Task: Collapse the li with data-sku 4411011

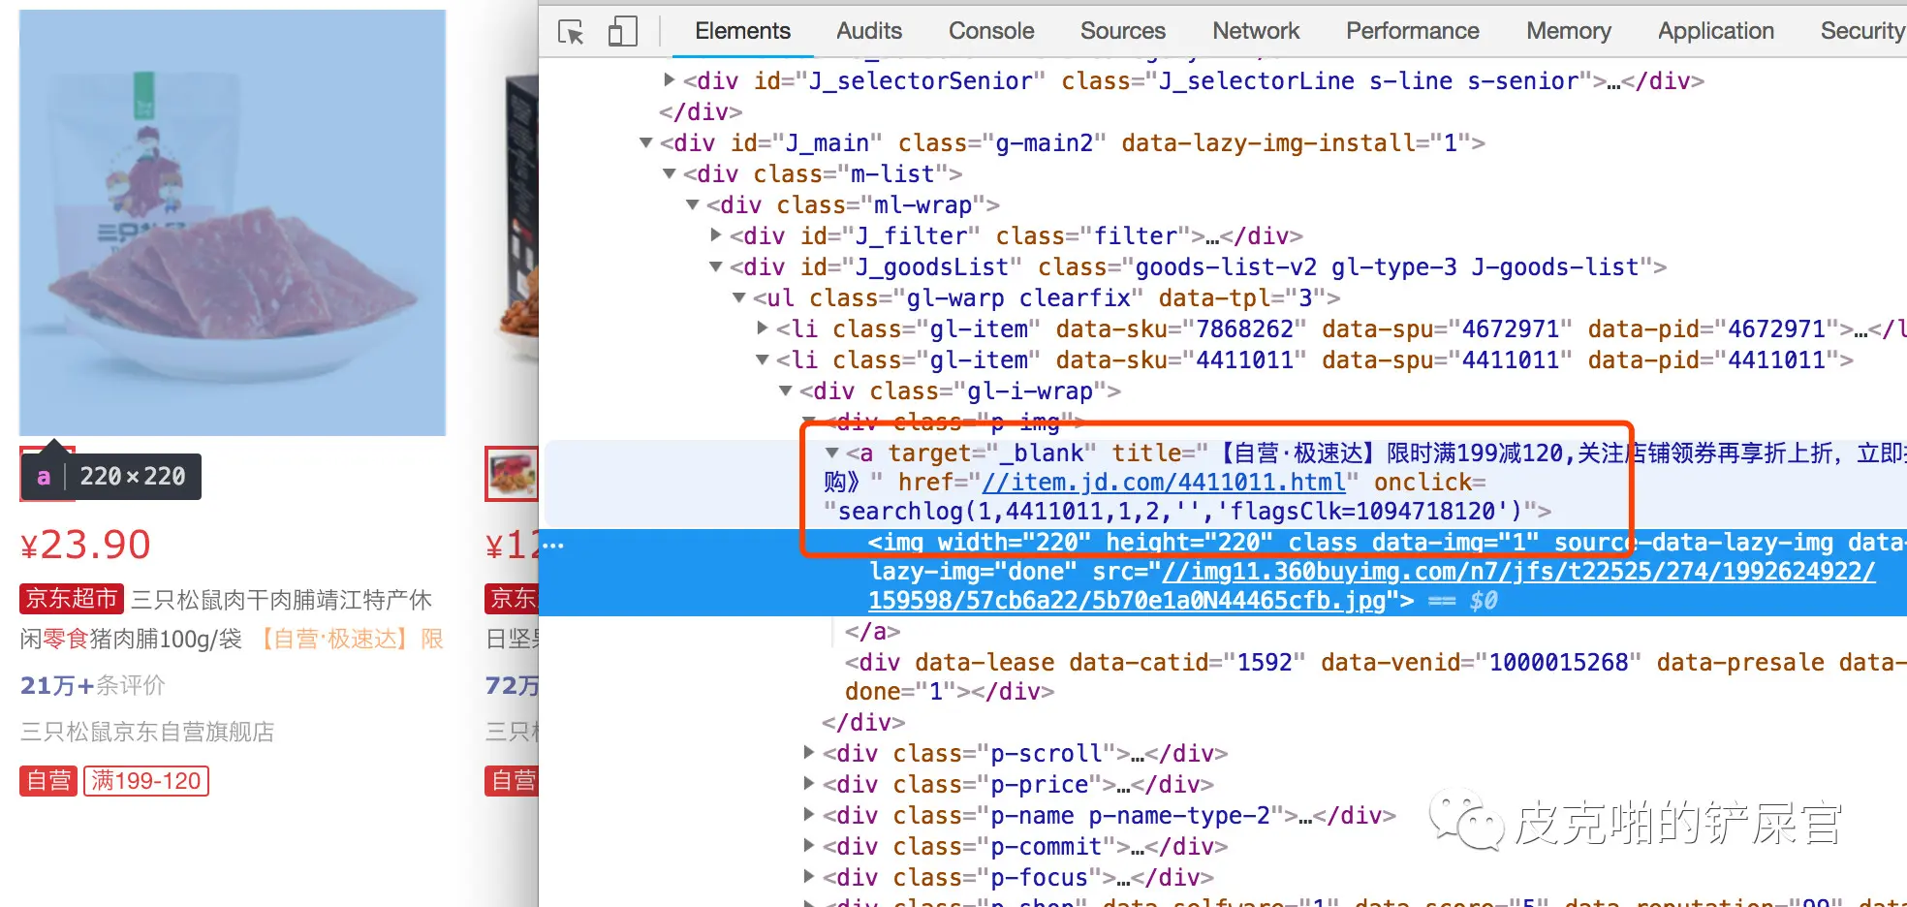Action: (763, 360)
